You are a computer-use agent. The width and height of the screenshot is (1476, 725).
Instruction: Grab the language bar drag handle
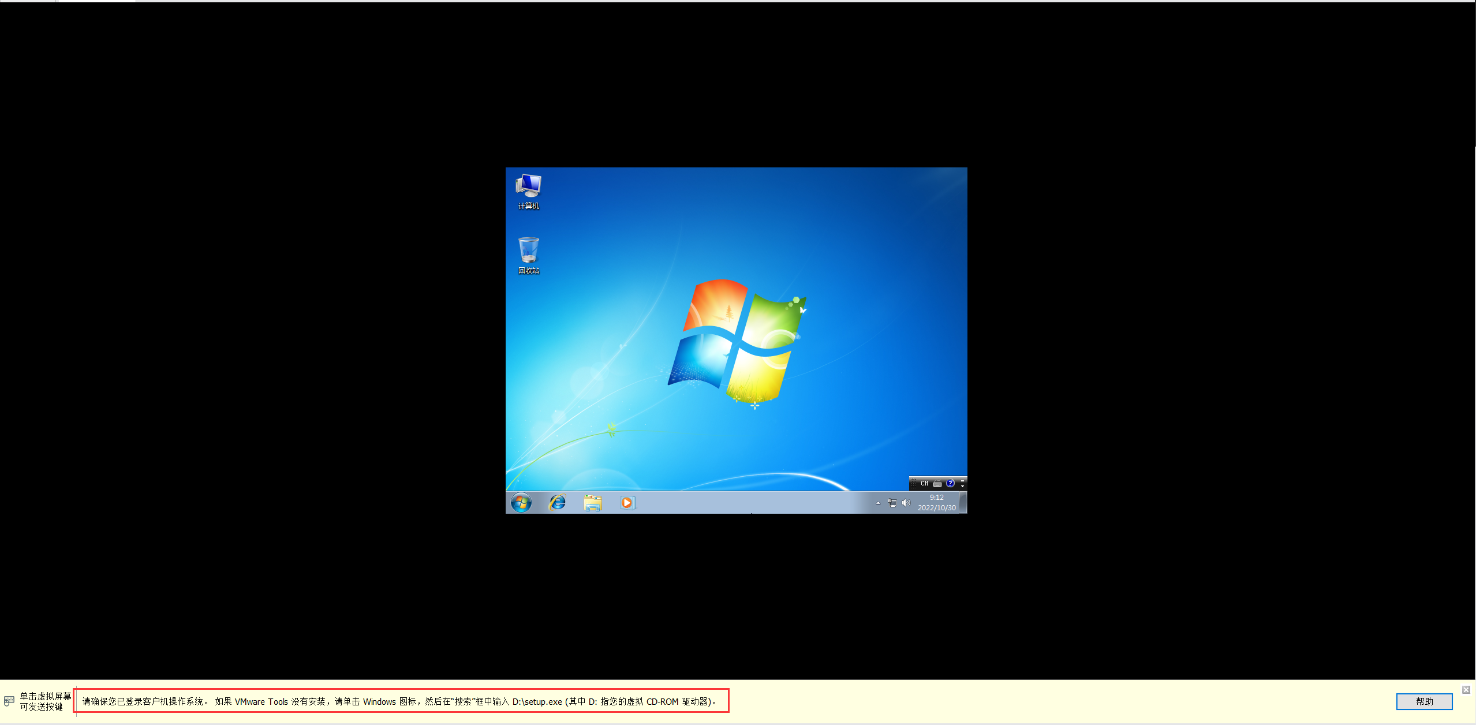coord(914,483)
